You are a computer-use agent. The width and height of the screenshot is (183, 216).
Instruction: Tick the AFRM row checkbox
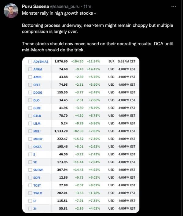point(30,69)
